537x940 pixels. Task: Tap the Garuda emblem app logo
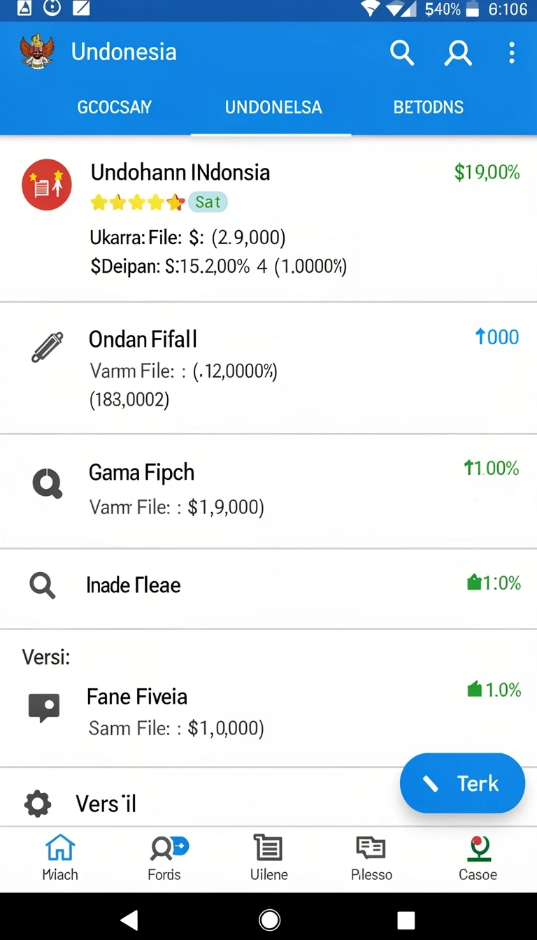pyautogui.click(x=37, y=52)
